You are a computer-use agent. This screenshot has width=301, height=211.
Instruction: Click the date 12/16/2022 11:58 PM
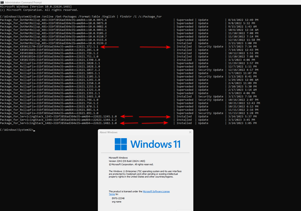point(244,40)
